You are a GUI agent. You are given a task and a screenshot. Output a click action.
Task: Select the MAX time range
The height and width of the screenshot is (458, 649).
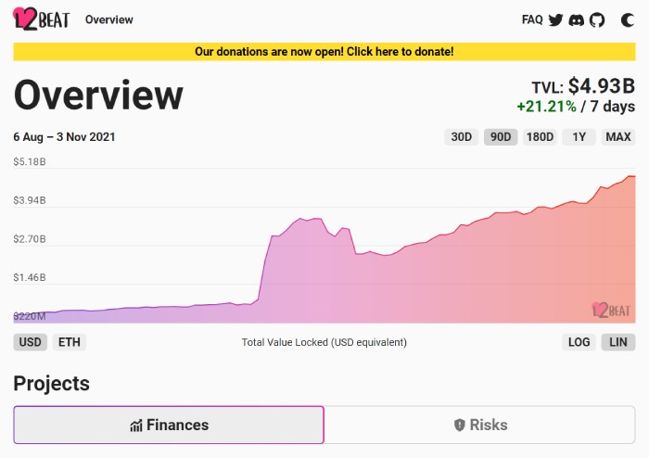coord(618,137)
